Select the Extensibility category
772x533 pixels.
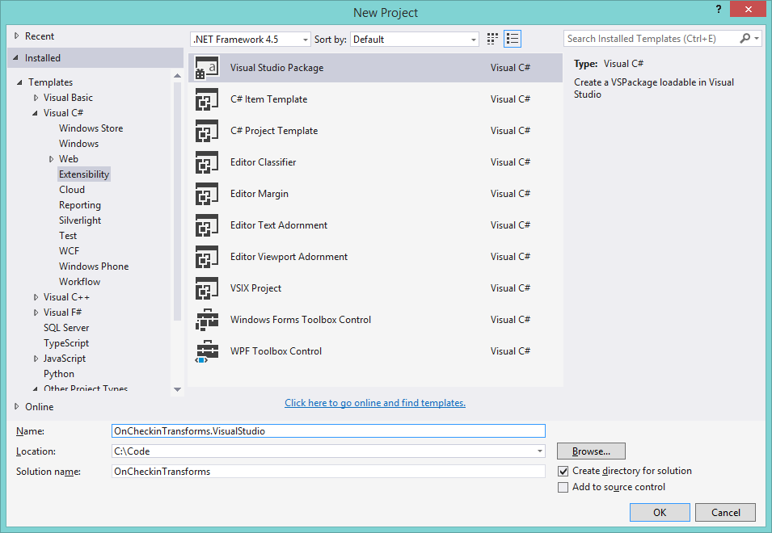[84, 174]
